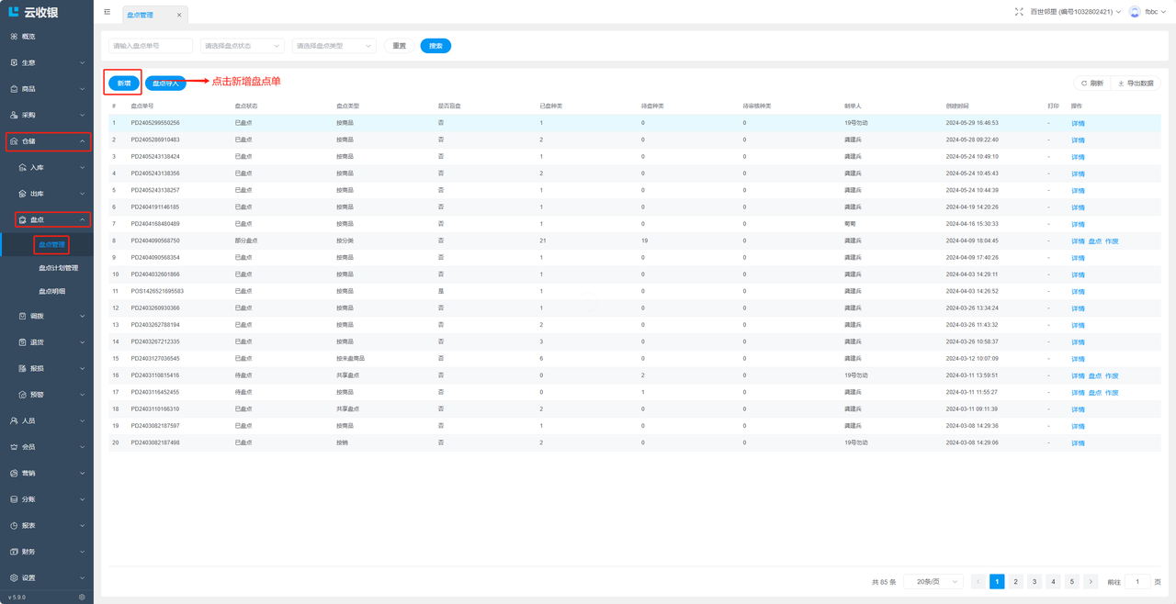Click the fbbc user avatar icon
1176x604 pixels.
1135,12
